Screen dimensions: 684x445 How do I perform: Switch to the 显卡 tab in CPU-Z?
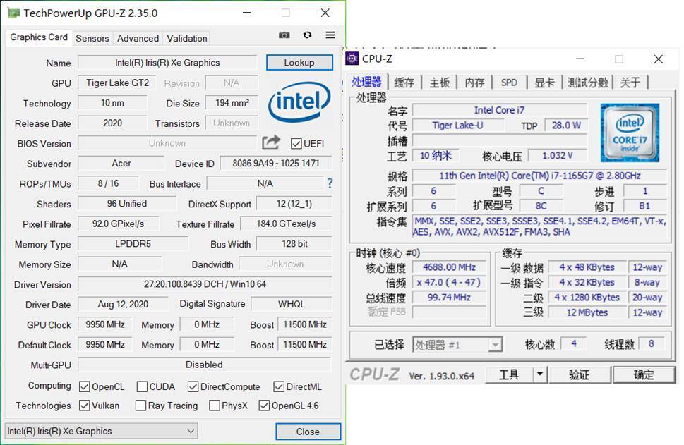544,83
